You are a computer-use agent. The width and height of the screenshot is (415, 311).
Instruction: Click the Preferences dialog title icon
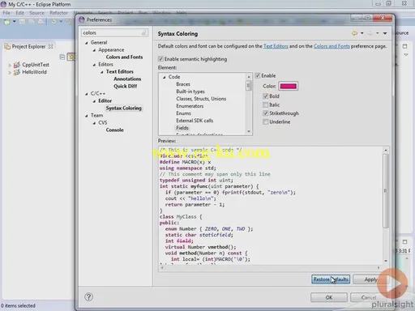point(82,19)
